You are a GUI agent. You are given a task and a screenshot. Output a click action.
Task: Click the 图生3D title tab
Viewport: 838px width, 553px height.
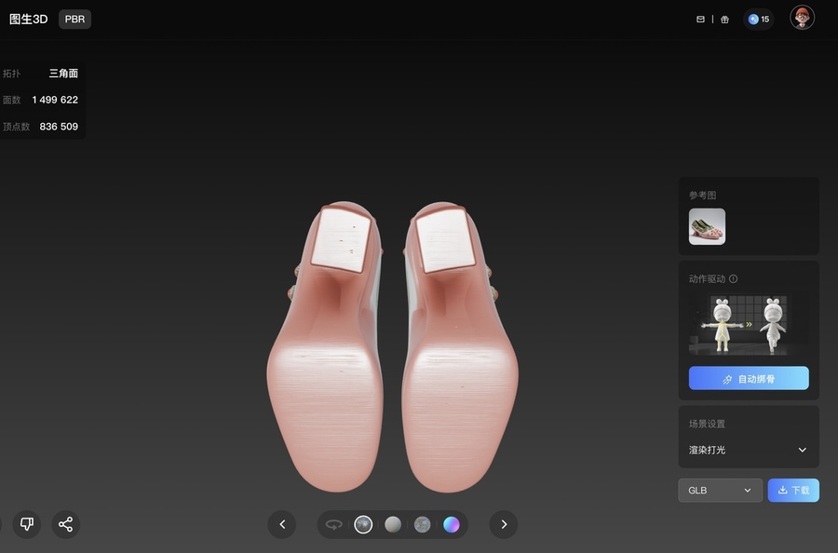[x=28, y=19]
